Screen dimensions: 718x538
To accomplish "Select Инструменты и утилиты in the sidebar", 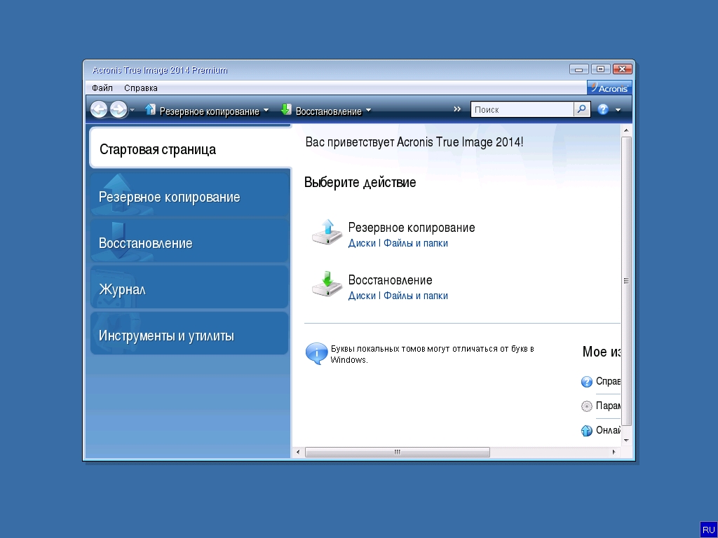I will (189, 336).
